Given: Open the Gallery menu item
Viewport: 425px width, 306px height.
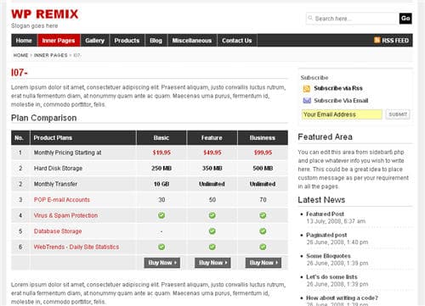Looking at the screenshot, I should pos(94,41).
